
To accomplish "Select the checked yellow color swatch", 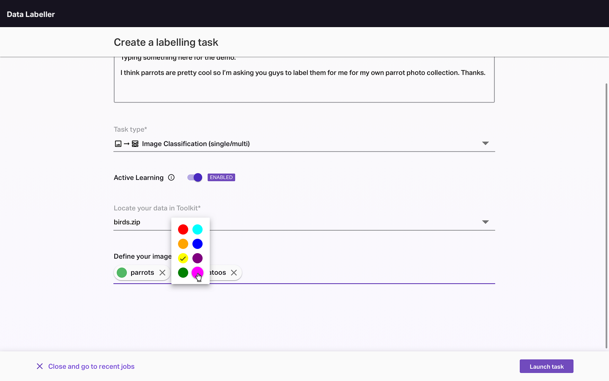I will click(183, 258).
